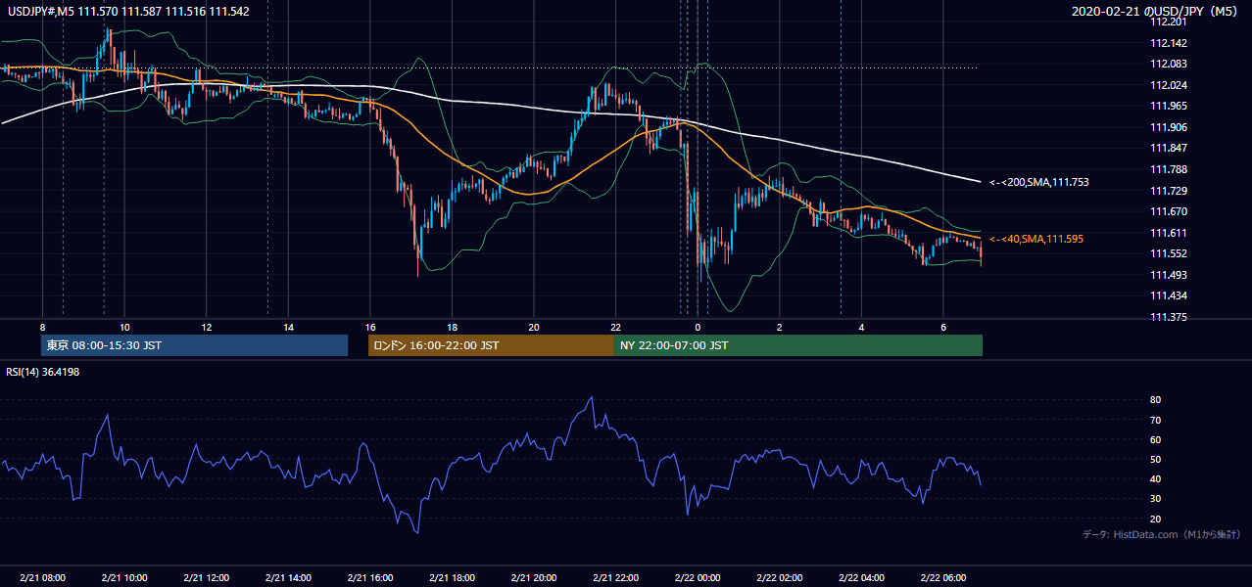Click price axis value 111.906
1252x587 pixels.
[x=1167, y=127]
